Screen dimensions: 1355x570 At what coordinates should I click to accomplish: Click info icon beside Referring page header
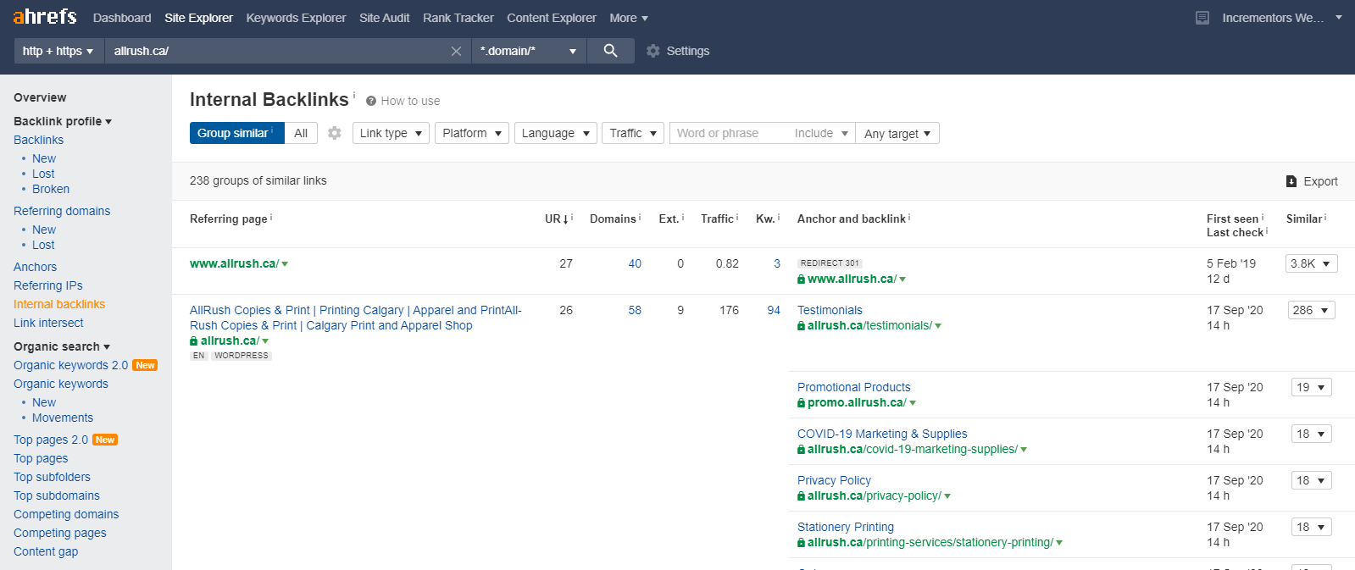[271, 218]
